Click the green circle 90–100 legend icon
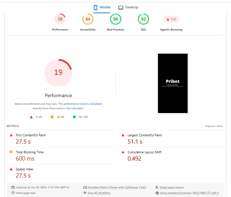This screenshot has width=231, height=197. coord(74,117)
